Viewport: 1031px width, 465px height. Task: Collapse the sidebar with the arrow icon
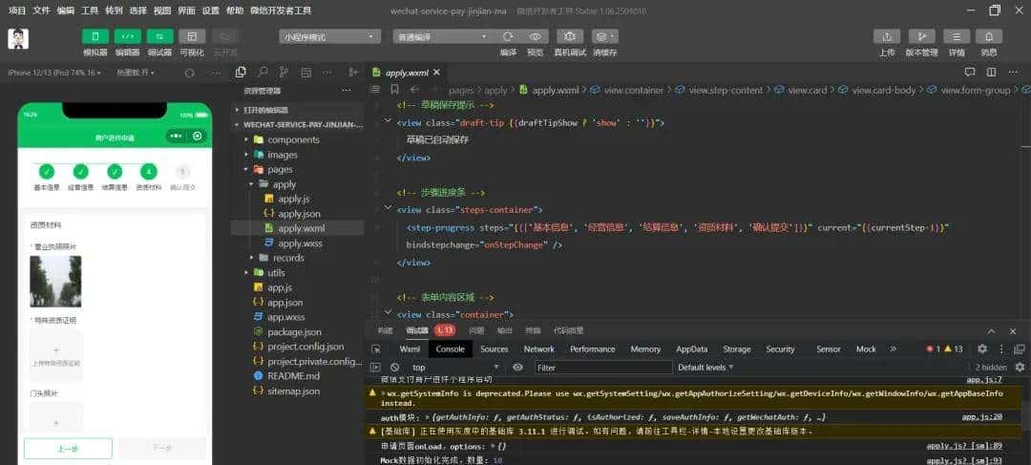(x=353, y=73)
